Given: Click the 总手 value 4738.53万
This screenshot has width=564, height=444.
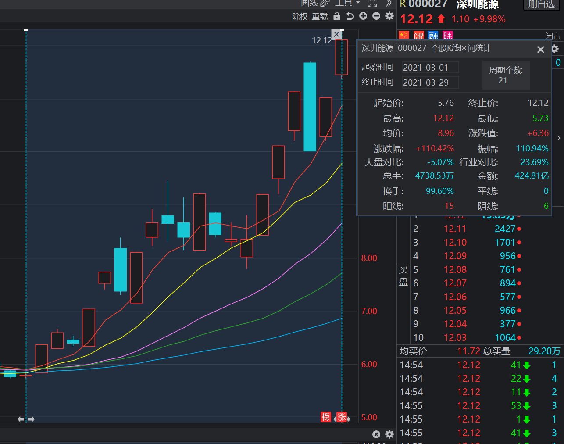Looking at the screenshot, I should pyautogui.click(x=434, y=176).
